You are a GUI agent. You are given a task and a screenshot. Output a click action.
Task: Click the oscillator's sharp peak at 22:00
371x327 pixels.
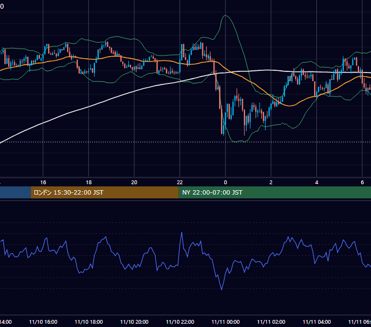click(182, 233)
